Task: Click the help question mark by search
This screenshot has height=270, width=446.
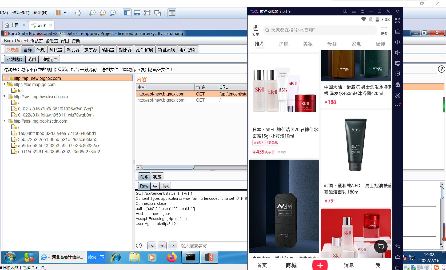Action: 139,246
